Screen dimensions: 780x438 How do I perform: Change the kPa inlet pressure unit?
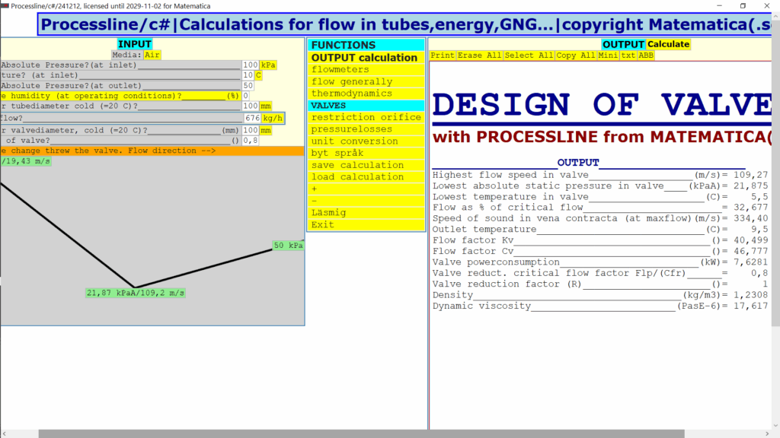coord(268,65)
